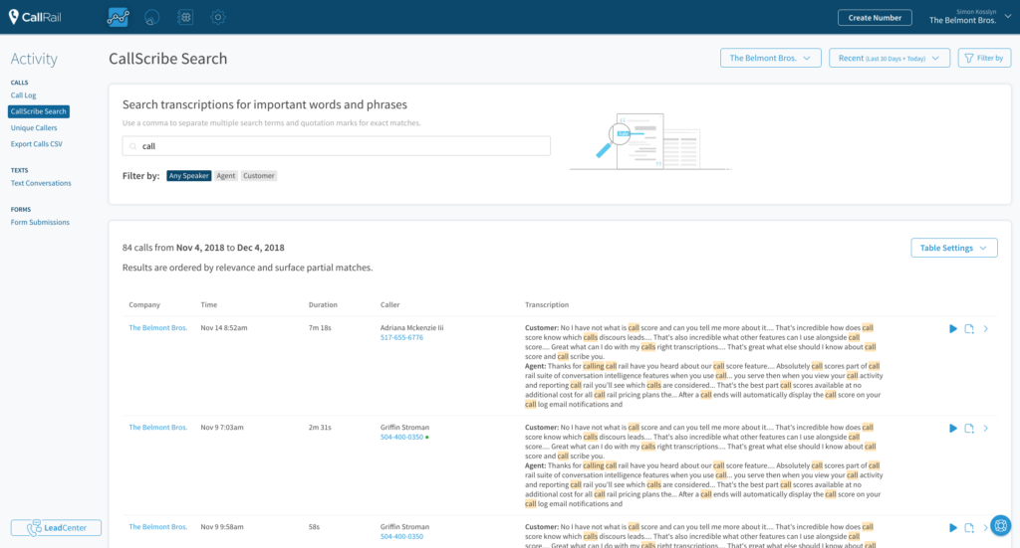Click the Duration column header
The height and width of the screenshot is (548, 1020).
(x=323, y=304)
